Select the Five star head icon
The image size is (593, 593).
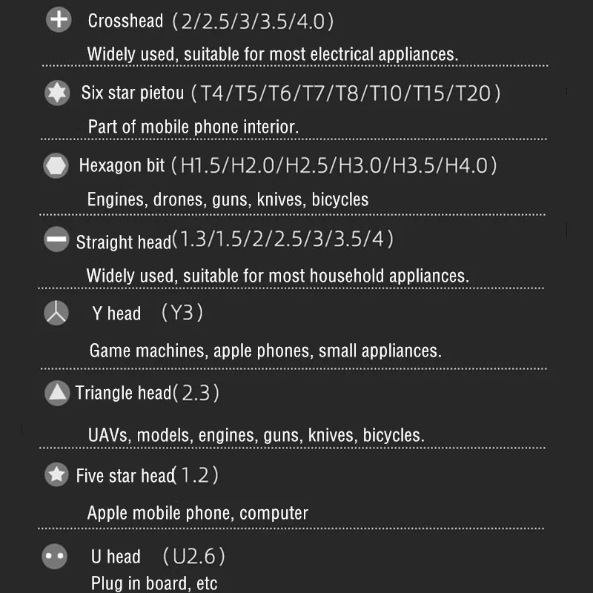pos(56,474)
